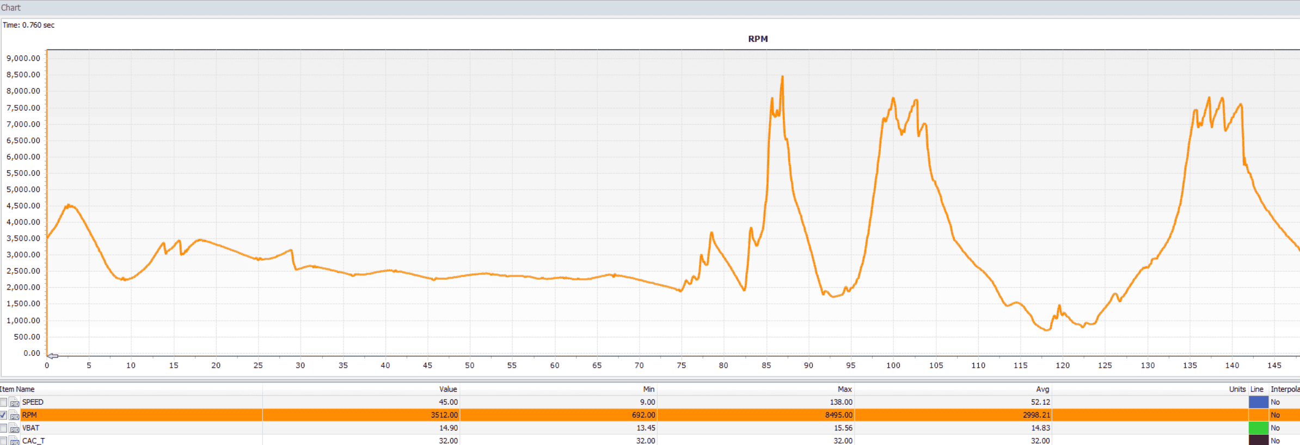Open the blue line color swatch for SPEED
Viewport: 1300px width, 445px height.
pyautogui.click(x=1258, y=402)
